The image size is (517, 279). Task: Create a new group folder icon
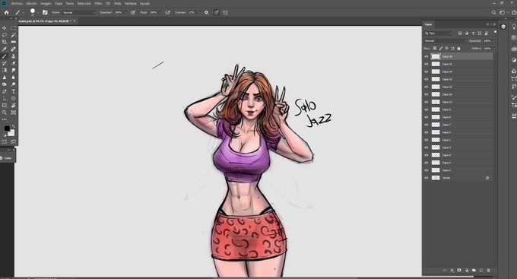point(474,271)
